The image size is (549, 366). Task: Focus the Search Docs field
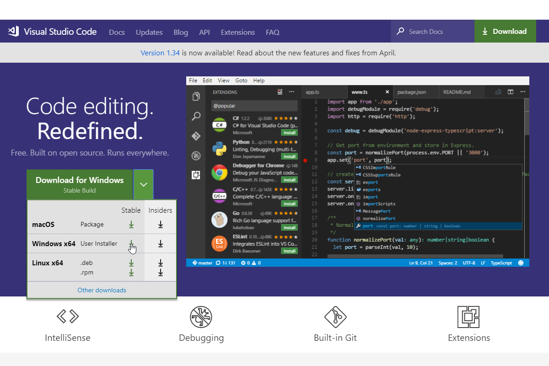(432, 32)
